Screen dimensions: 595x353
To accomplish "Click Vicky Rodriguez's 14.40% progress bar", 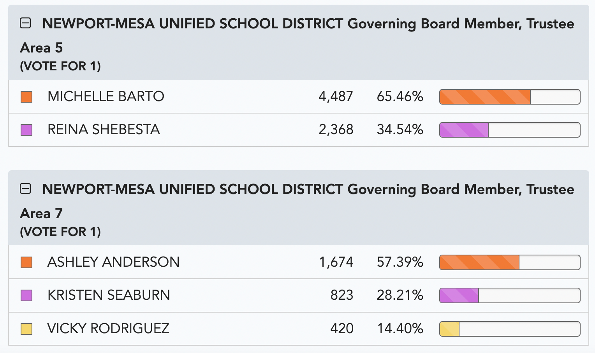I will pos(510,329).
